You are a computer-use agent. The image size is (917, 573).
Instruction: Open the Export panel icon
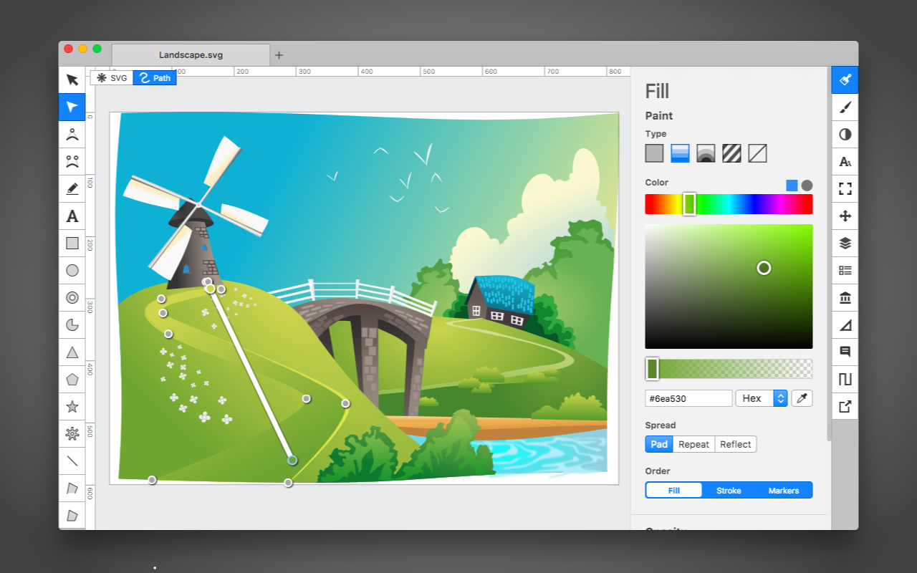click(845, 406)
